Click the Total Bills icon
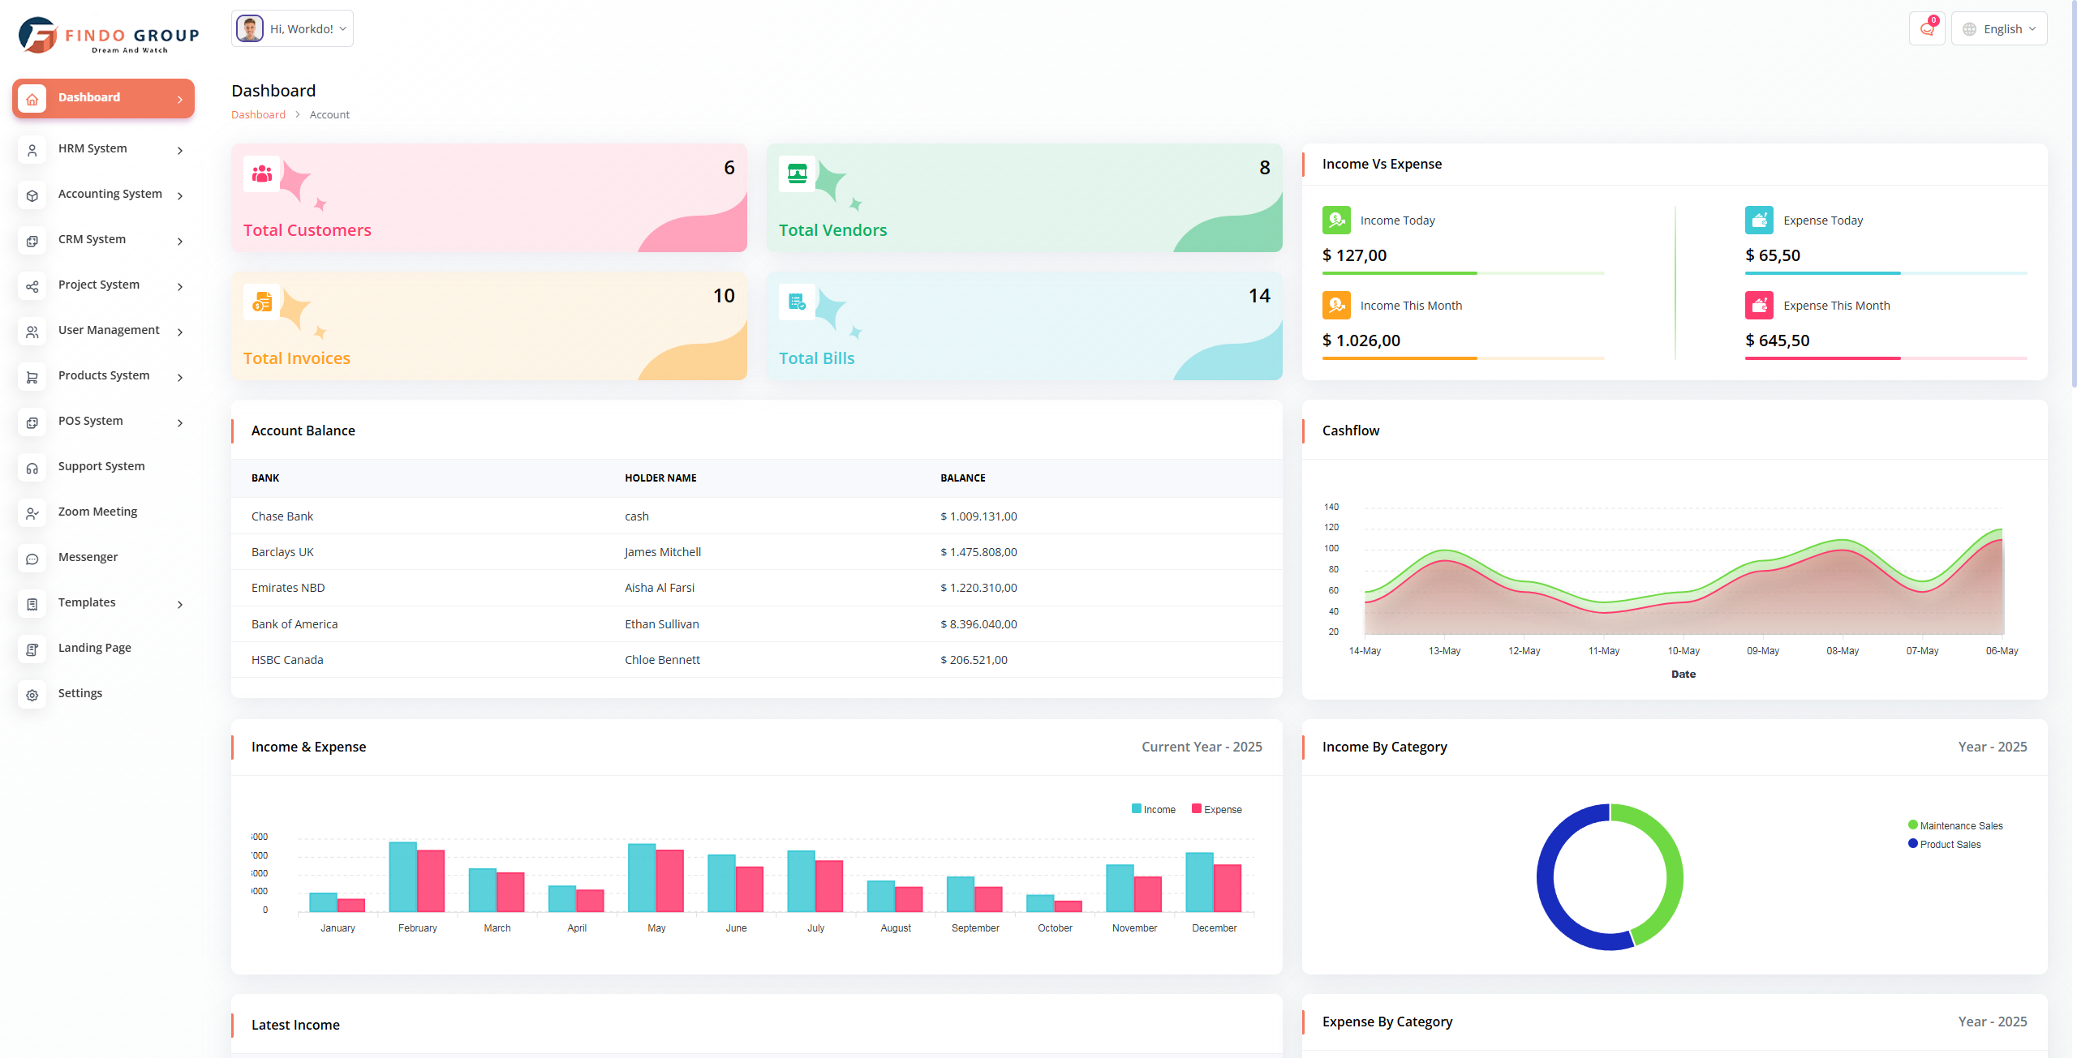Screen dimensions: 2077x1058 pos(797,302)
